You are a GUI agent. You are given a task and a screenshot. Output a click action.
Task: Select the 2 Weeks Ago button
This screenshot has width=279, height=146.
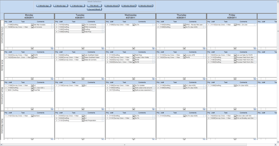click(61, 6)
